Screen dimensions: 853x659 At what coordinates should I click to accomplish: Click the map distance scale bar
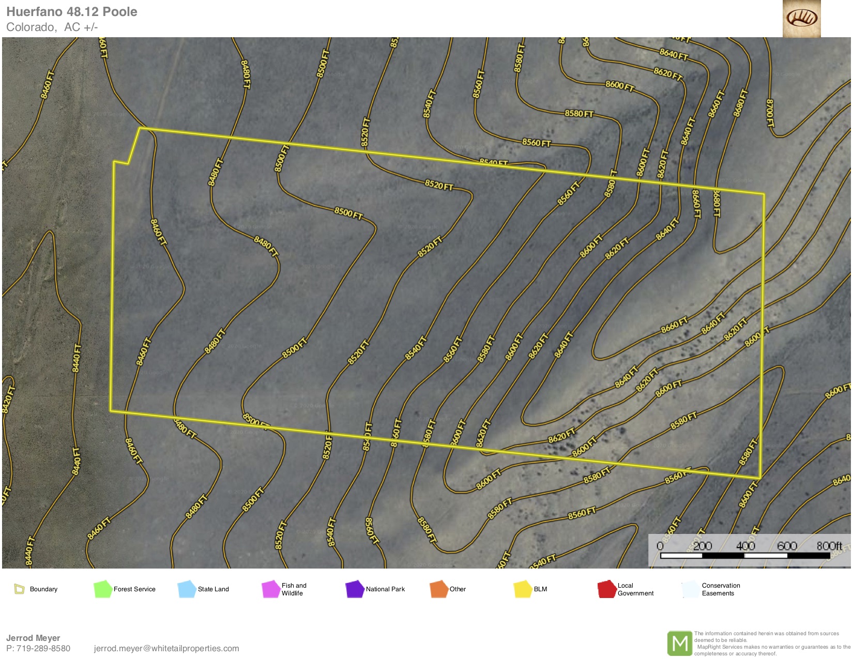click(745, 556)
